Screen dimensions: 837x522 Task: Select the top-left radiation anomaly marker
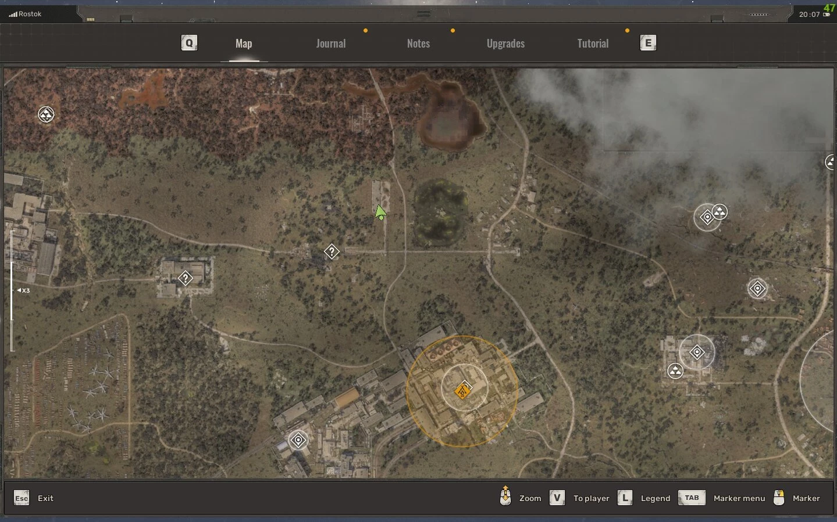click(x=46, y=114)
